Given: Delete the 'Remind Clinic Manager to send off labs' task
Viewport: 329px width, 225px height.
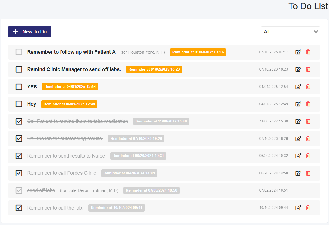Looking at the screenshot, I should [308, 69].
